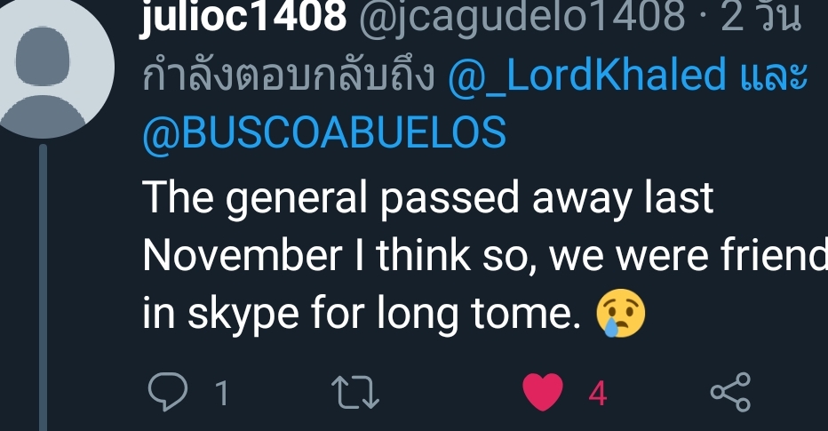Click the "กำลังตอบกลับถึง" replying-to label
Viewport: 828px width, 431px height.
tap(290, 77)
